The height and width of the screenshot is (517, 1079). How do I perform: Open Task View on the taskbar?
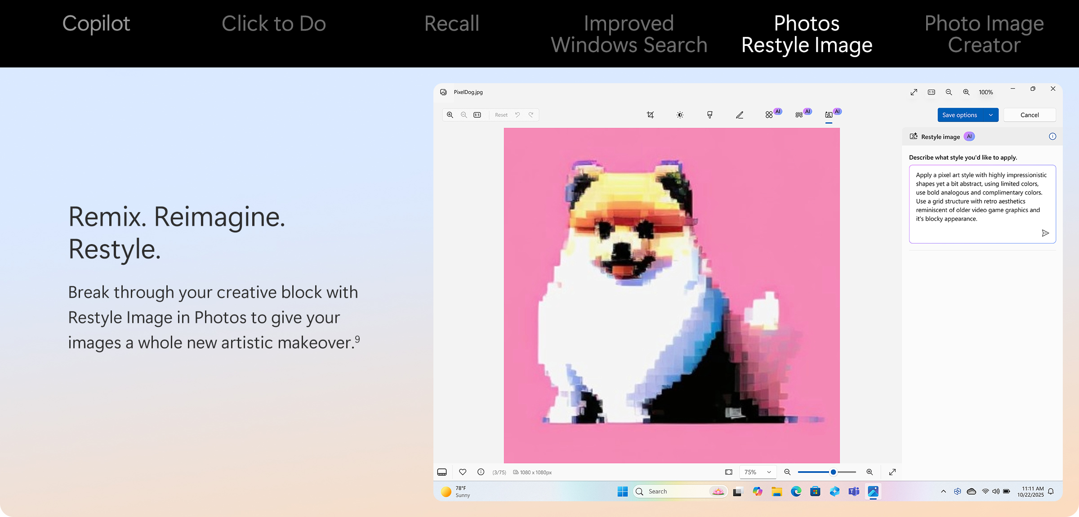737,491
